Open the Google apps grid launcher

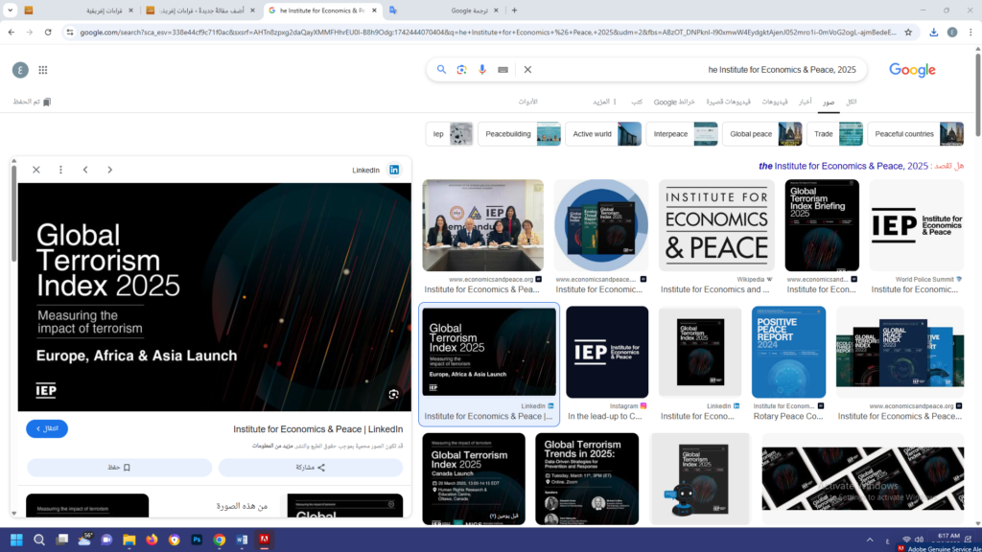coord(43,70)
